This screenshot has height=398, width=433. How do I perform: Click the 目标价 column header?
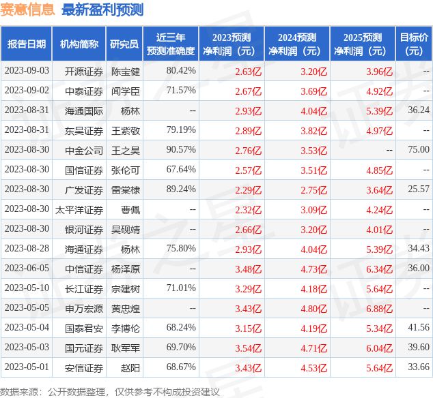pos(414,44)
